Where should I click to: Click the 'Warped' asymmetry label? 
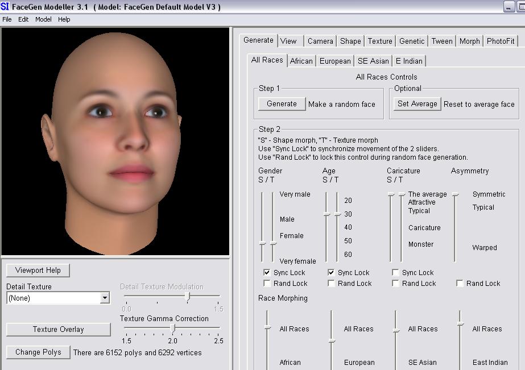(485, 248)
